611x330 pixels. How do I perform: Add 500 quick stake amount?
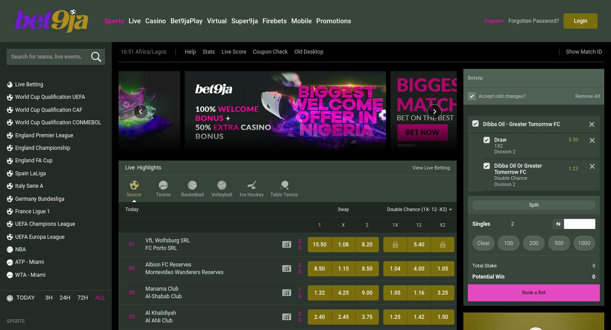(x=559, y=243)
